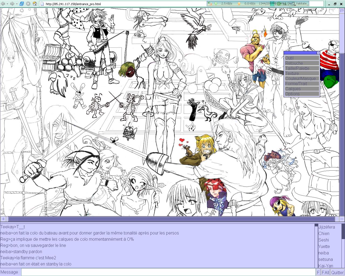Open the Calques layers menu entry

pyautogui.click(x=302, y=89)
